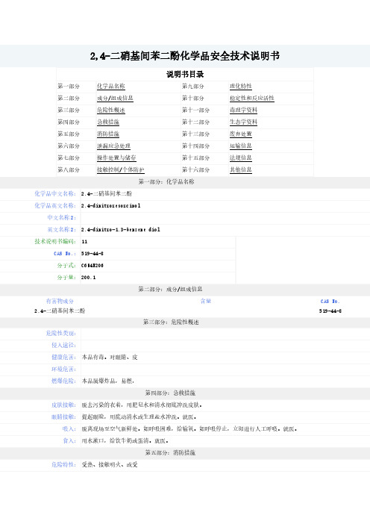Screen dimensions: 370x524
Task: Click the 燃爆危险 value 本品属爆炸品
Action: [x=108, y=381]
